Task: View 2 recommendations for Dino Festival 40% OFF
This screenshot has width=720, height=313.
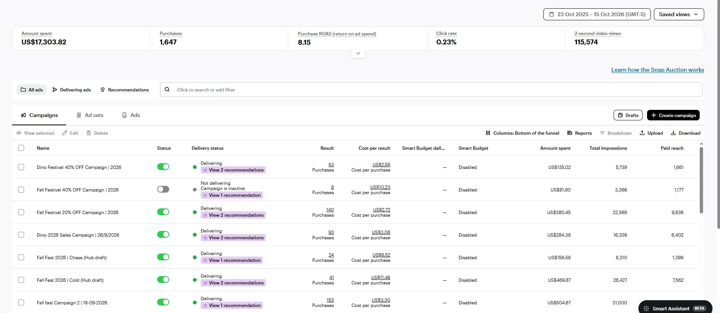Action: click(233, 170)
